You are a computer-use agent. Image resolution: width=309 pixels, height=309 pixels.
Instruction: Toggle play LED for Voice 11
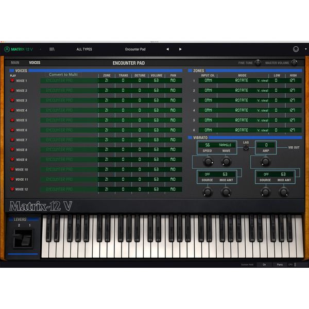pyautogui.click(x=12, y=179)
